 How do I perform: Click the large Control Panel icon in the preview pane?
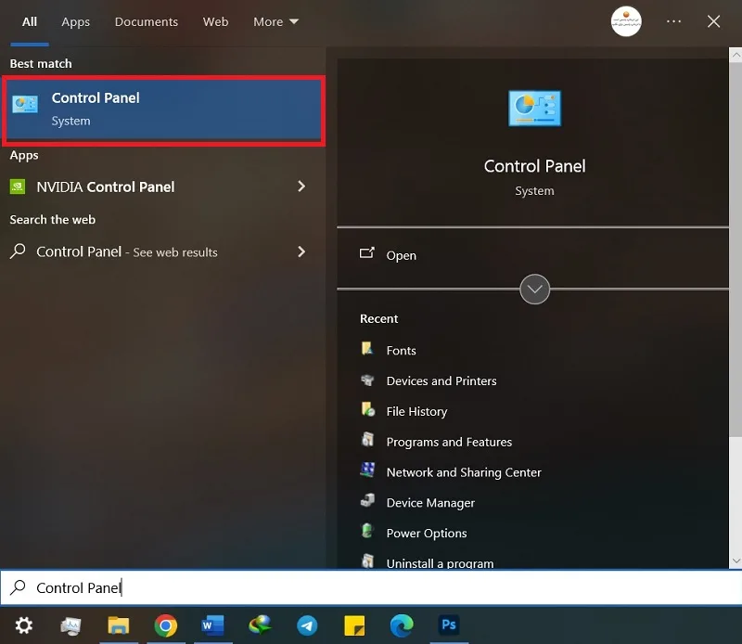pyautogui.click(x=534, y=109)
